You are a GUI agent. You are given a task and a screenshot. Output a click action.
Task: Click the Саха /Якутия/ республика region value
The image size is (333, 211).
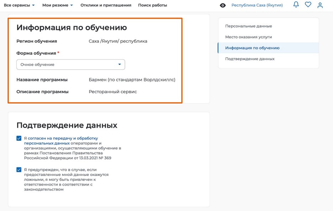tap(118, 41)
